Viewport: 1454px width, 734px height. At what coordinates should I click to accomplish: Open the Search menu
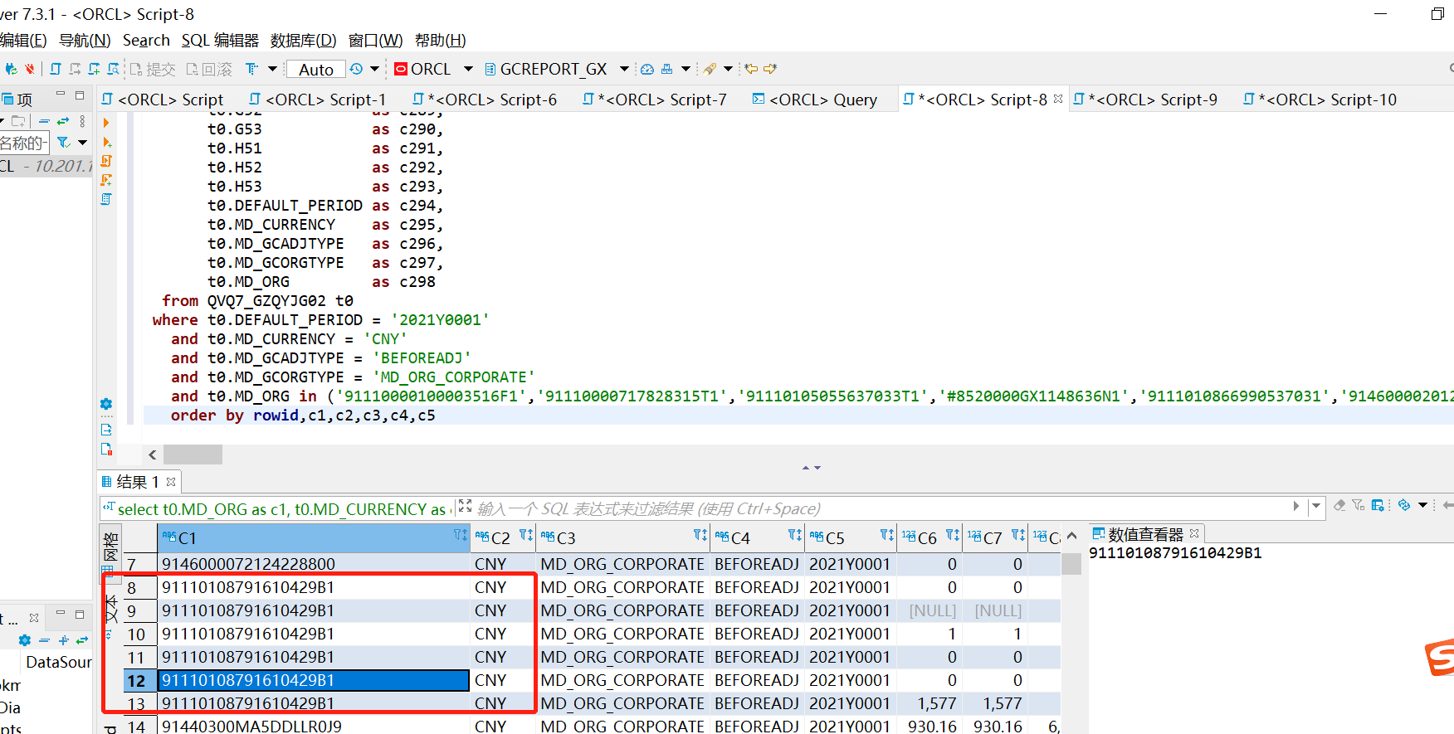coord(146,40)
